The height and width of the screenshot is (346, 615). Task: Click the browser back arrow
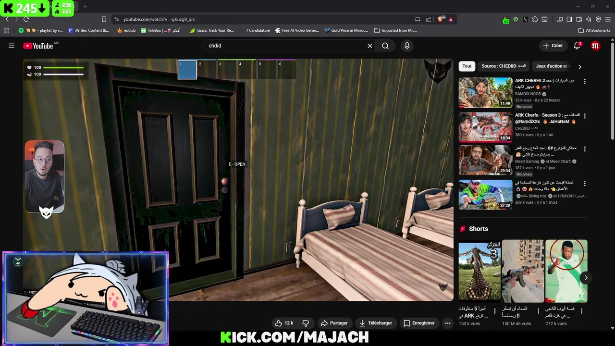pos(7,19)
